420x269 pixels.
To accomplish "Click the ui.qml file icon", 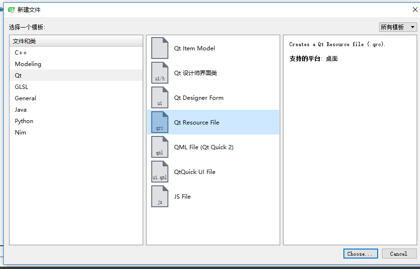I will pyautogui.click(x=160, y=172).
